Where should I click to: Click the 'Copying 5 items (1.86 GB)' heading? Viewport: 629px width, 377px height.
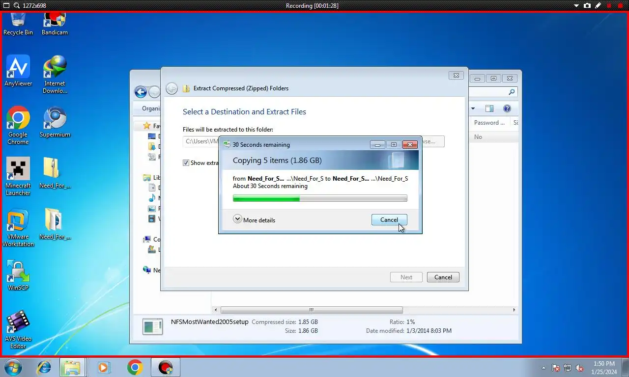277,161
